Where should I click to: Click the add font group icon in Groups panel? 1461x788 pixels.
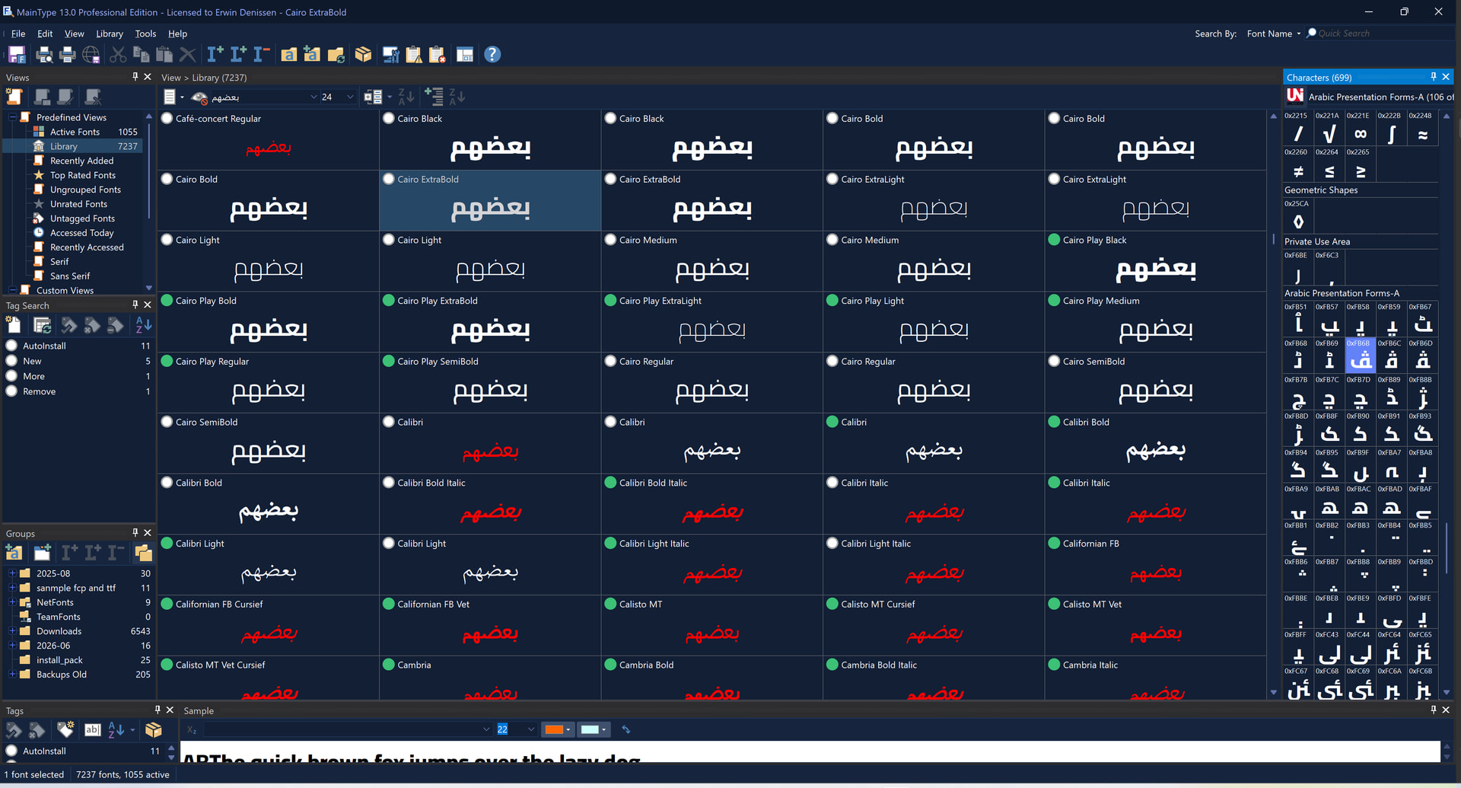(14, 553)
